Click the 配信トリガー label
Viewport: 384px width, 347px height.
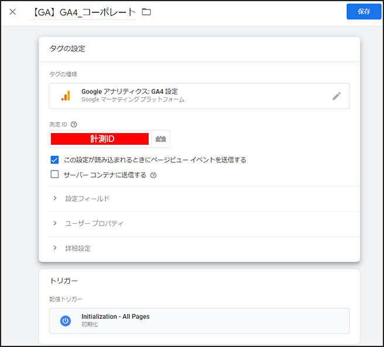click(66, 299)
